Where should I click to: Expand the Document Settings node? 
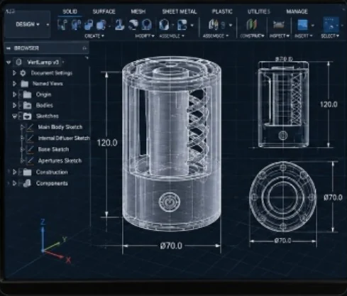(14, 73)
